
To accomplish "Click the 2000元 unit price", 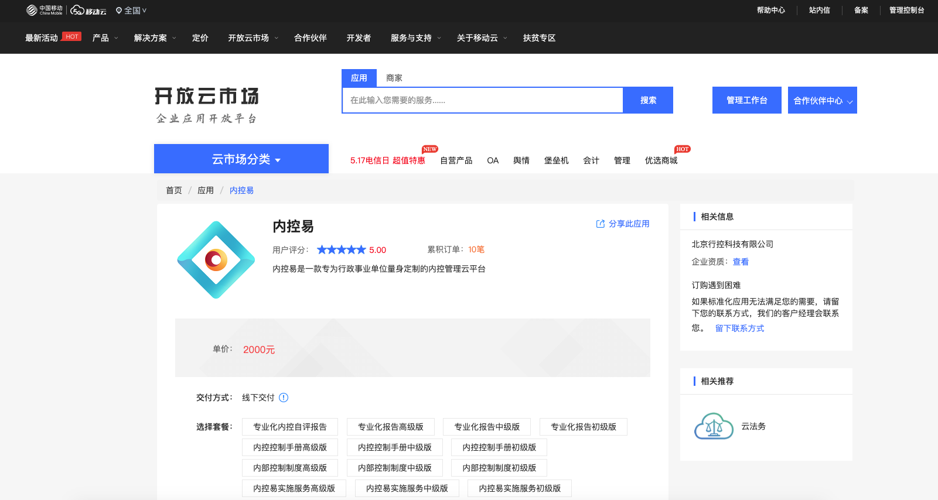I will tap(259, 350).
